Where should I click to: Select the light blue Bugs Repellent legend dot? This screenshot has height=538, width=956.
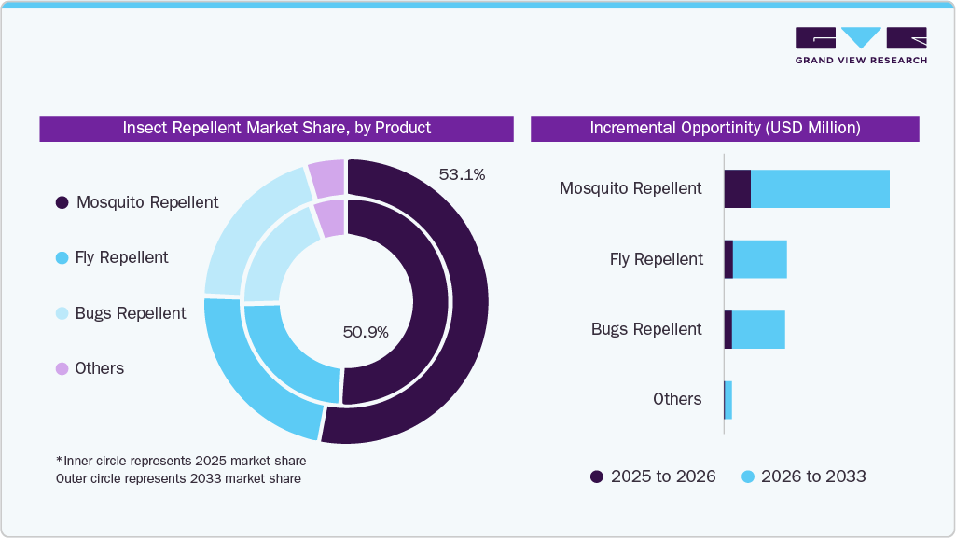60,313
